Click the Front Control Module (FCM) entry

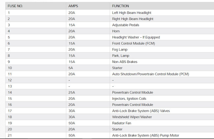coord(133,43)
